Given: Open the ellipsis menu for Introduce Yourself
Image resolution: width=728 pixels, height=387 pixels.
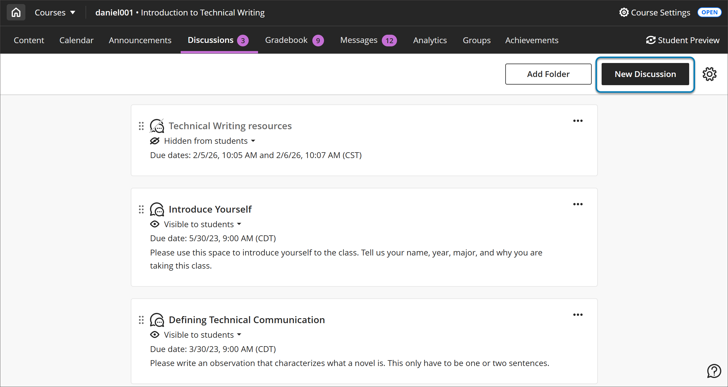Looking at the screenshot, I should (x=578, y=204).
